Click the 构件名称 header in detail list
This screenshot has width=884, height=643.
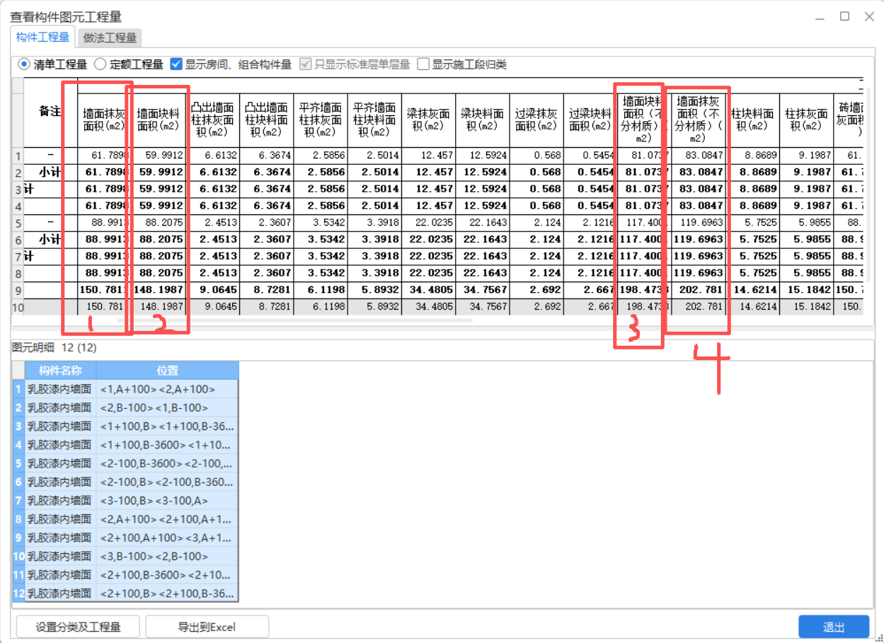click(60, 371)
